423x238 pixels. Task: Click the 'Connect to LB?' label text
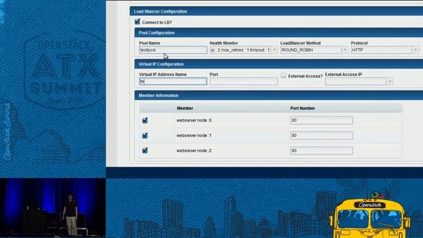point(157,22)
